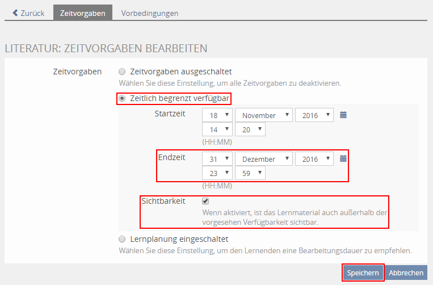The width and height of the screenshot is (433, 285).
Task: Open the Startzeit year dropdown
Action: tap(314, 115)
